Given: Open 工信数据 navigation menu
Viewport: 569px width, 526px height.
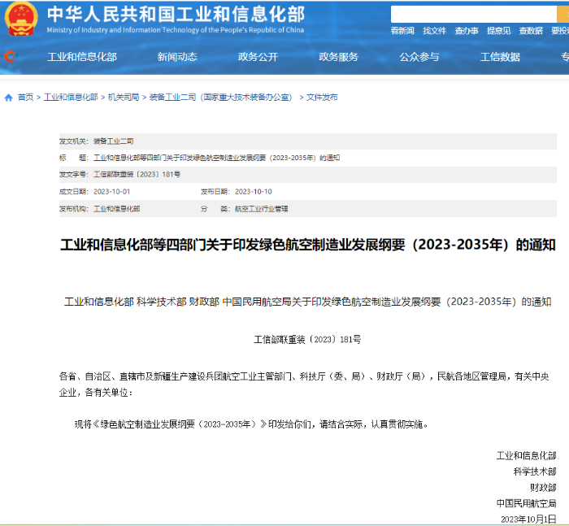Looking at the screenshot, I should point(500,57).
